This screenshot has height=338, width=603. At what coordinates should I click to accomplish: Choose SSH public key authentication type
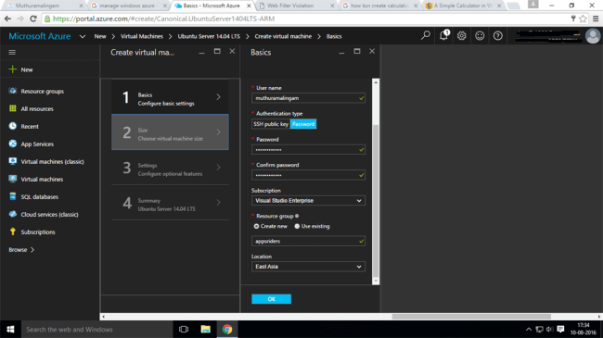(x=271, y=124)
